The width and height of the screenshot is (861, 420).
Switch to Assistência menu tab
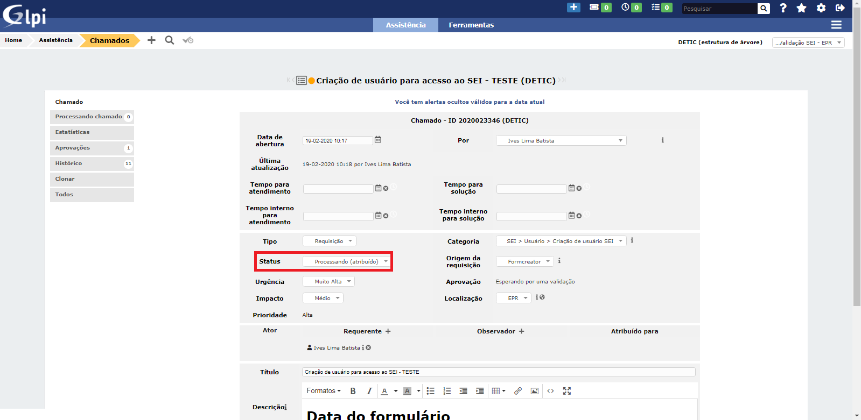[x=405, y=25]
